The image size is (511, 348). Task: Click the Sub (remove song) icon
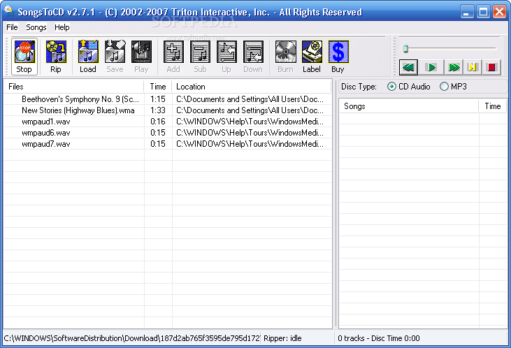(200, 57)
